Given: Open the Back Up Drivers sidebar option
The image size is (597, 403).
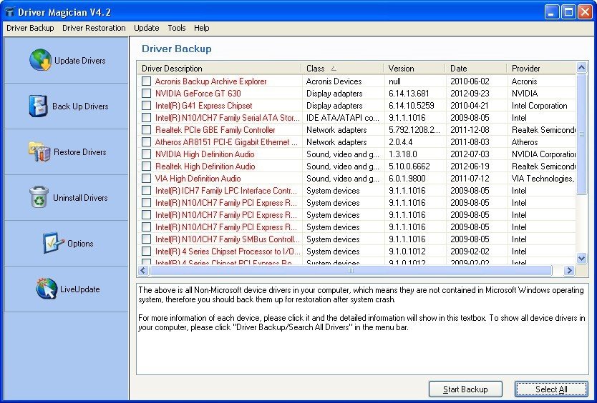Looking at the screenshot, I should pos(67,106).
